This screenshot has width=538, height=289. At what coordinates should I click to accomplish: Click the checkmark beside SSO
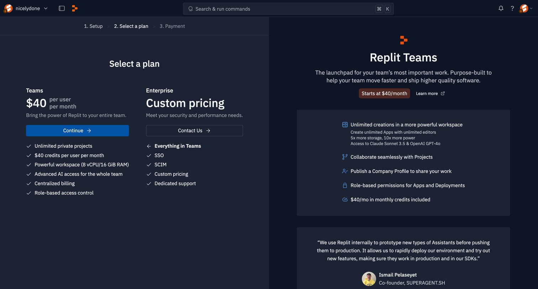[x=149, y=156]
